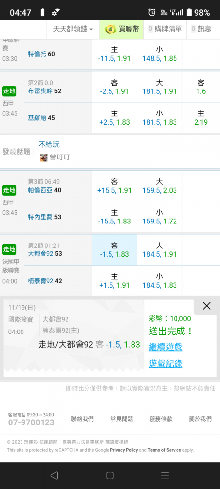Tap Android recent apps icon
This screenshot has width=220, height=489.
[x=165, y=475]
